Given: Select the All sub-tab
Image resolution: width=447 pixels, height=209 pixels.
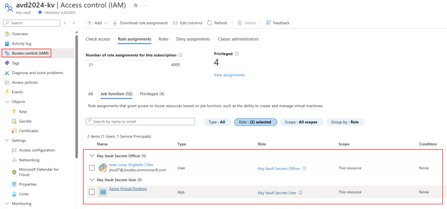Looking at the screenshot, I should coord(91,94).
